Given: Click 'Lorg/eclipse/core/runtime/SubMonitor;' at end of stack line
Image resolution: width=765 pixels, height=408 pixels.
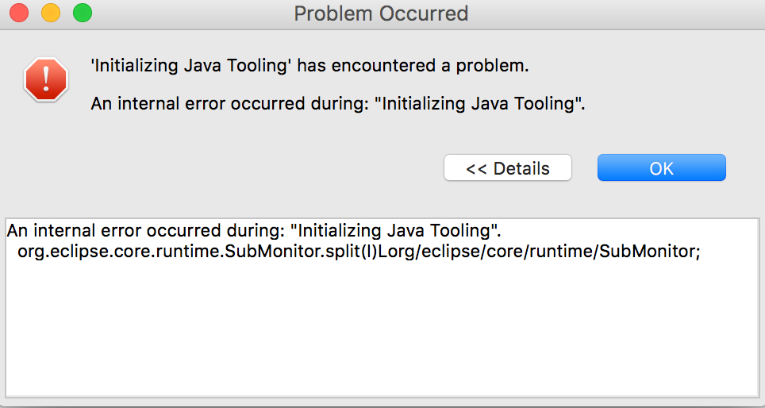Looking at the screenshot, I should 536,252.
